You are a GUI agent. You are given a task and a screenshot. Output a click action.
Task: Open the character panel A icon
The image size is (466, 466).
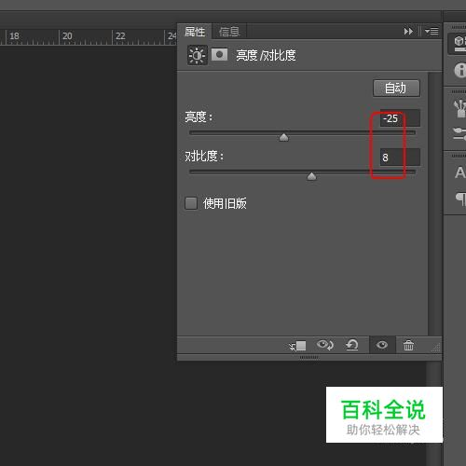(x=459, y=172)
